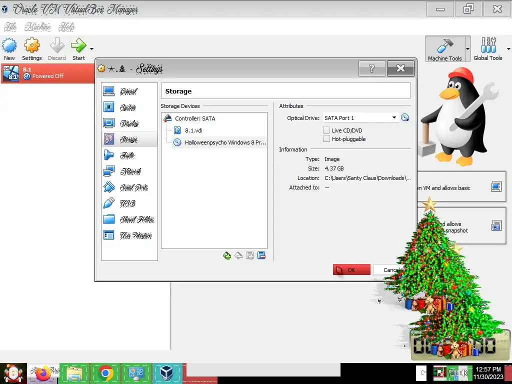This screenshot has width=512, height=384.
Task: Open File Explorer from the taskbar
Action: coord(74,373)
